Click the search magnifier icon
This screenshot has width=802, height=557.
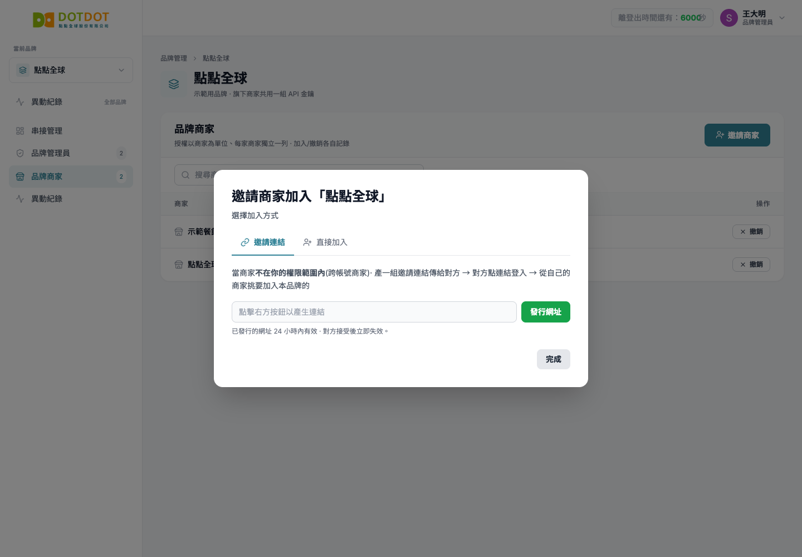point(185,175)
